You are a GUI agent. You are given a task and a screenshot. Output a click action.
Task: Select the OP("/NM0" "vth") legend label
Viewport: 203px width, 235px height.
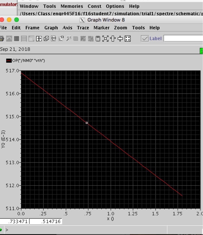[29, 60]
